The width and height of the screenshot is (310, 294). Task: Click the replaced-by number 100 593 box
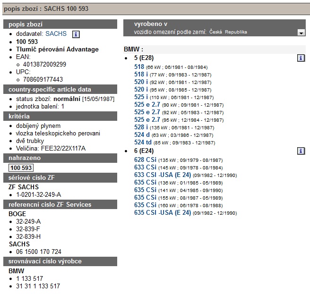tap(21, 168)
